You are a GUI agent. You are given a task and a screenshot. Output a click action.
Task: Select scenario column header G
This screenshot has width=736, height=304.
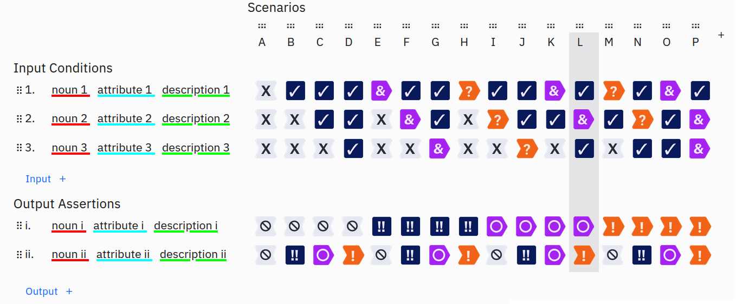click(x=435, y=42)
